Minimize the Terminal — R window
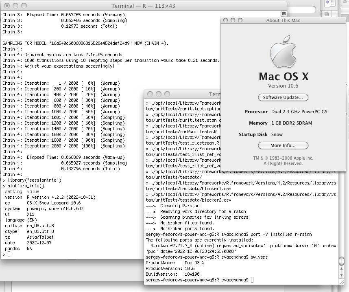 (x=15, y=6)
